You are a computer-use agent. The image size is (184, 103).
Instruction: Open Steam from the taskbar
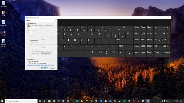120,101
